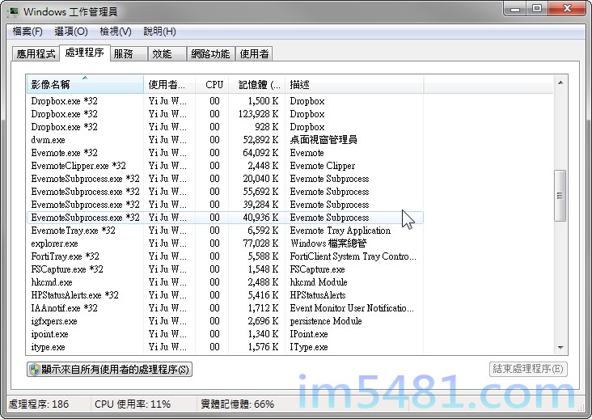
Task: Select the ipoint.exe process row
Action: click(225, 334)
